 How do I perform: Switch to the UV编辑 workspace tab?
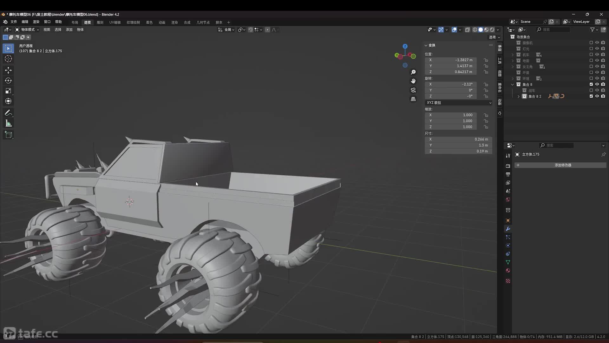tap(115, 22)
